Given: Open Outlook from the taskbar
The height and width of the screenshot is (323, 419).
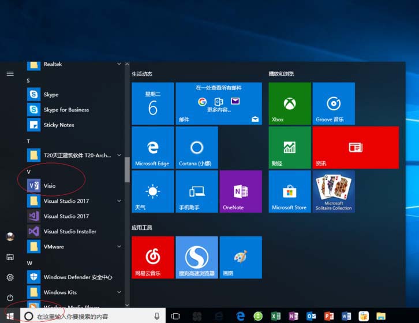Looking at the screenshot, I should tap(311, 316).
